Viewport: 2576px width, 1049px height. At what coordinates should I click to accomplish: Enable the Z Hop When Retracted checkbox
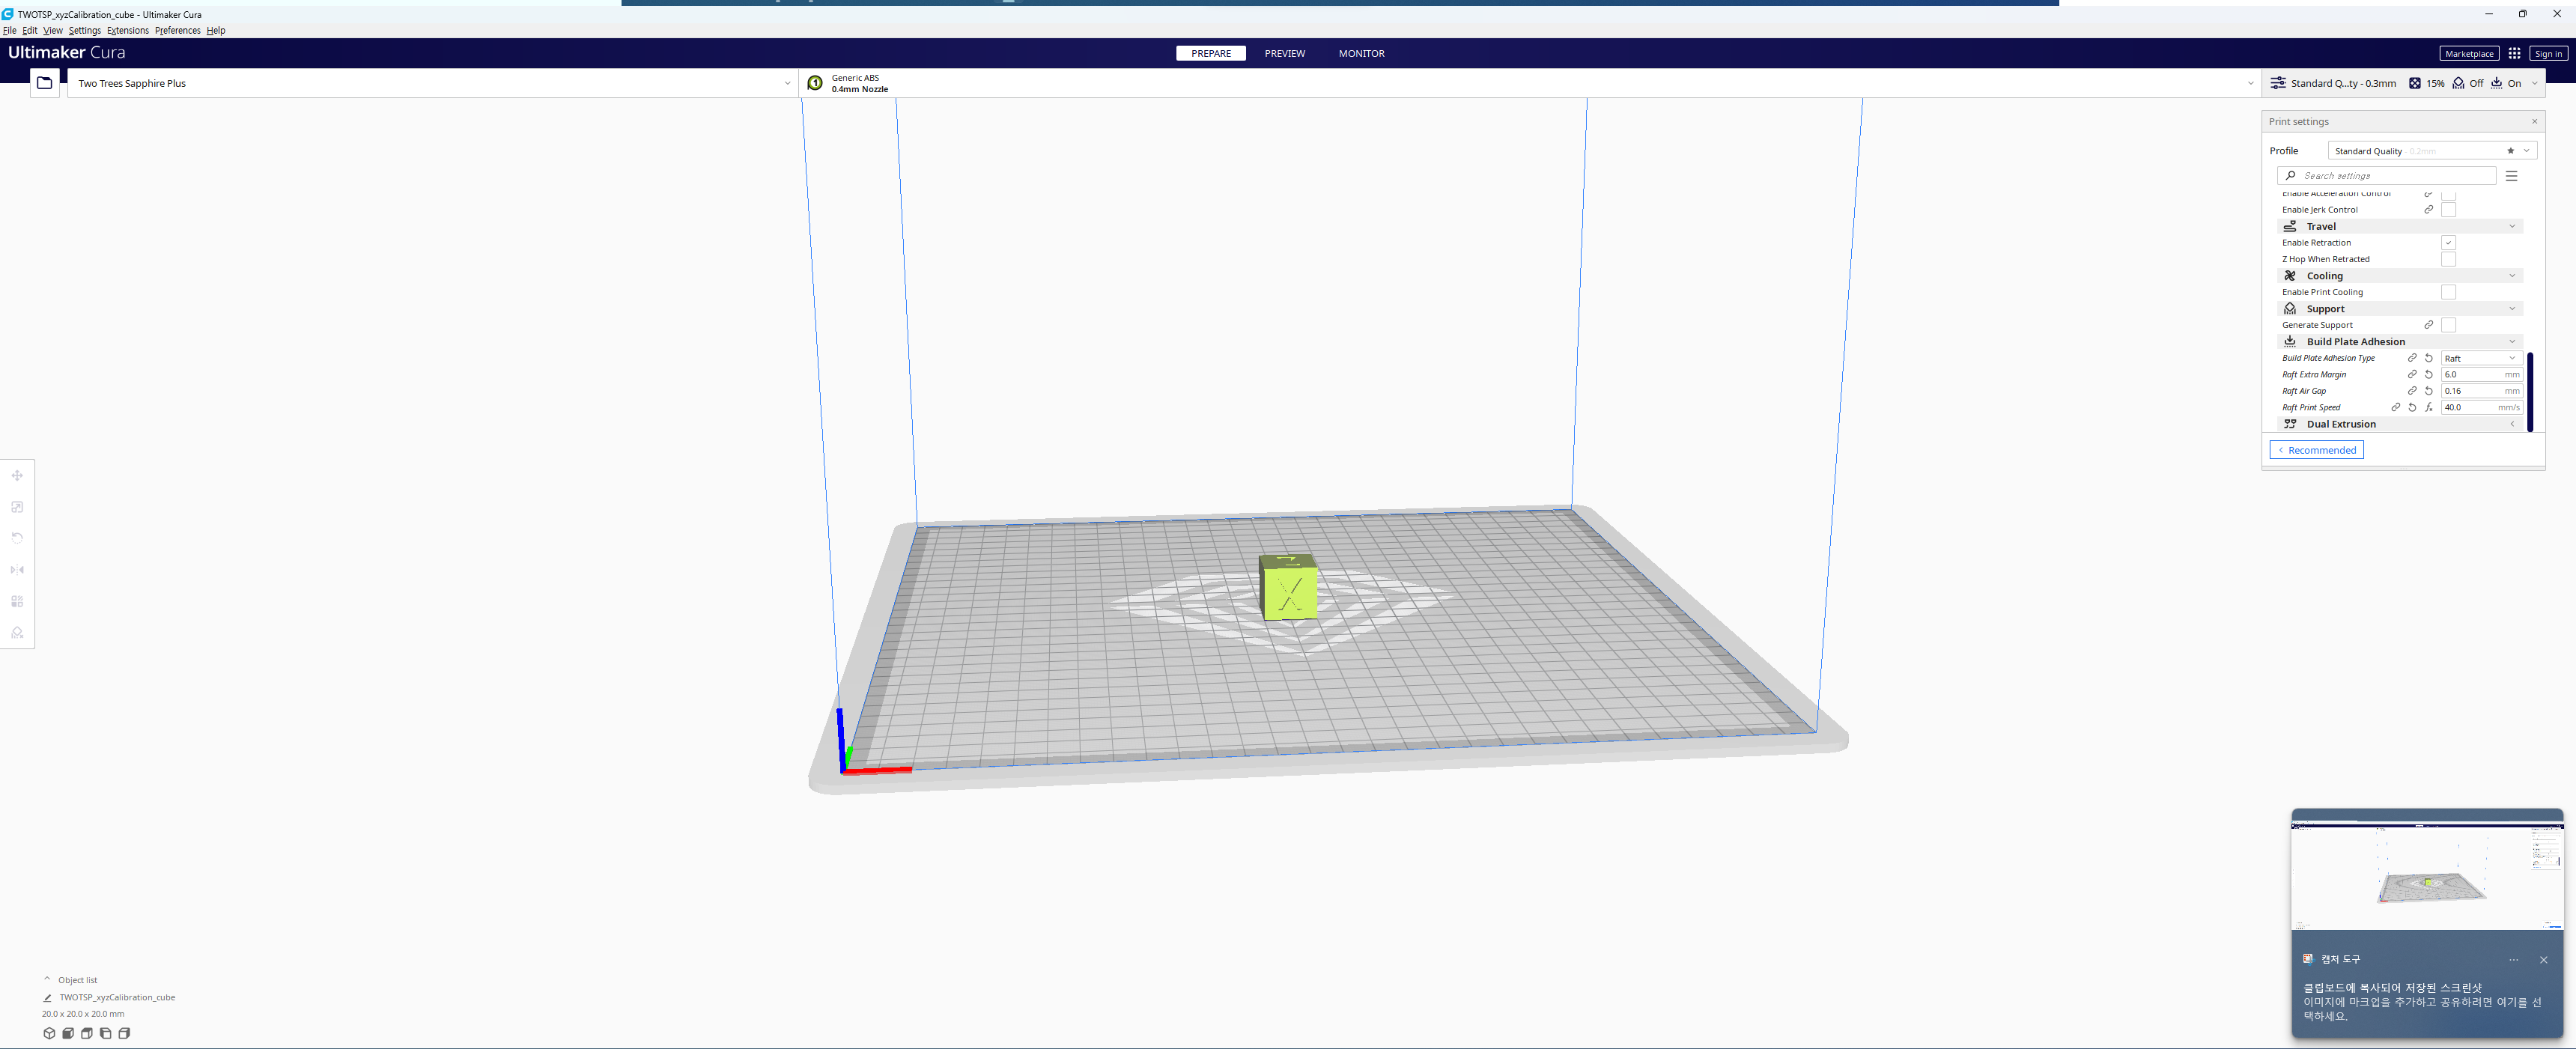coord(2447,259)
